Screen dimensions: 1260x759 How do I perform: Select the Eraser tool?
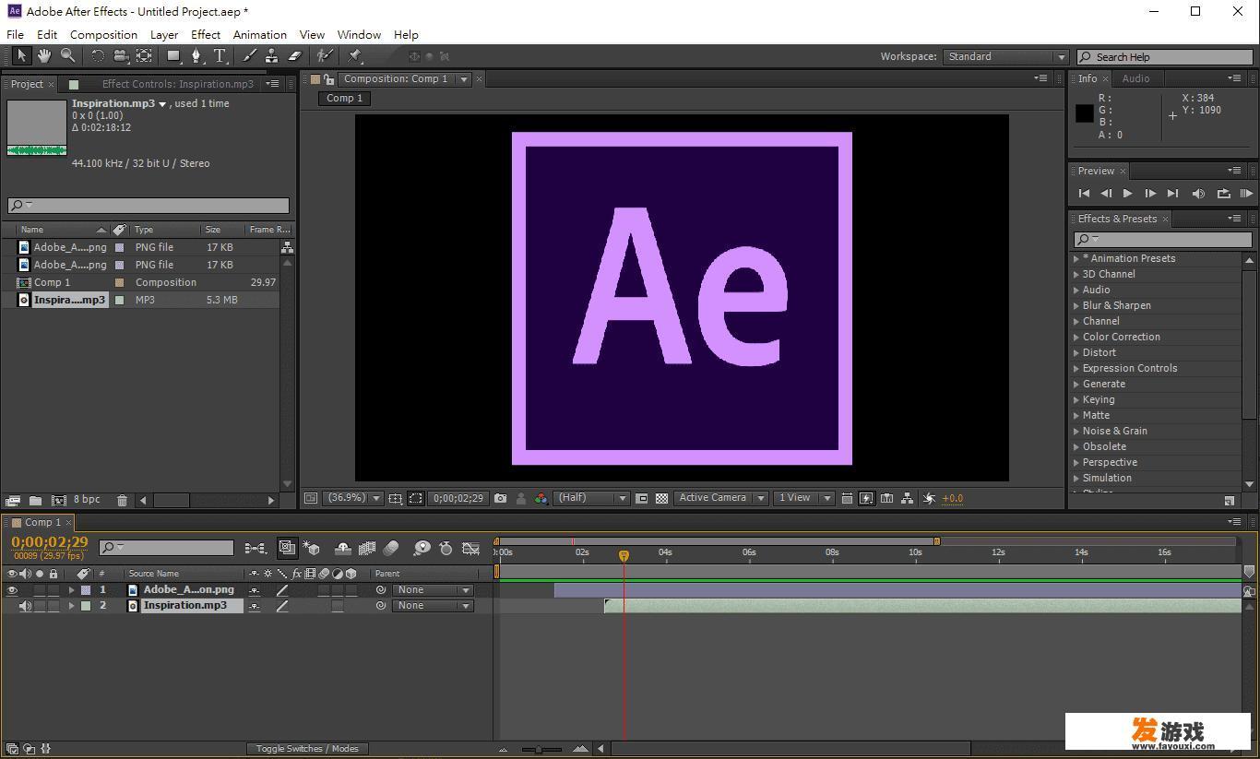[295, 56]
